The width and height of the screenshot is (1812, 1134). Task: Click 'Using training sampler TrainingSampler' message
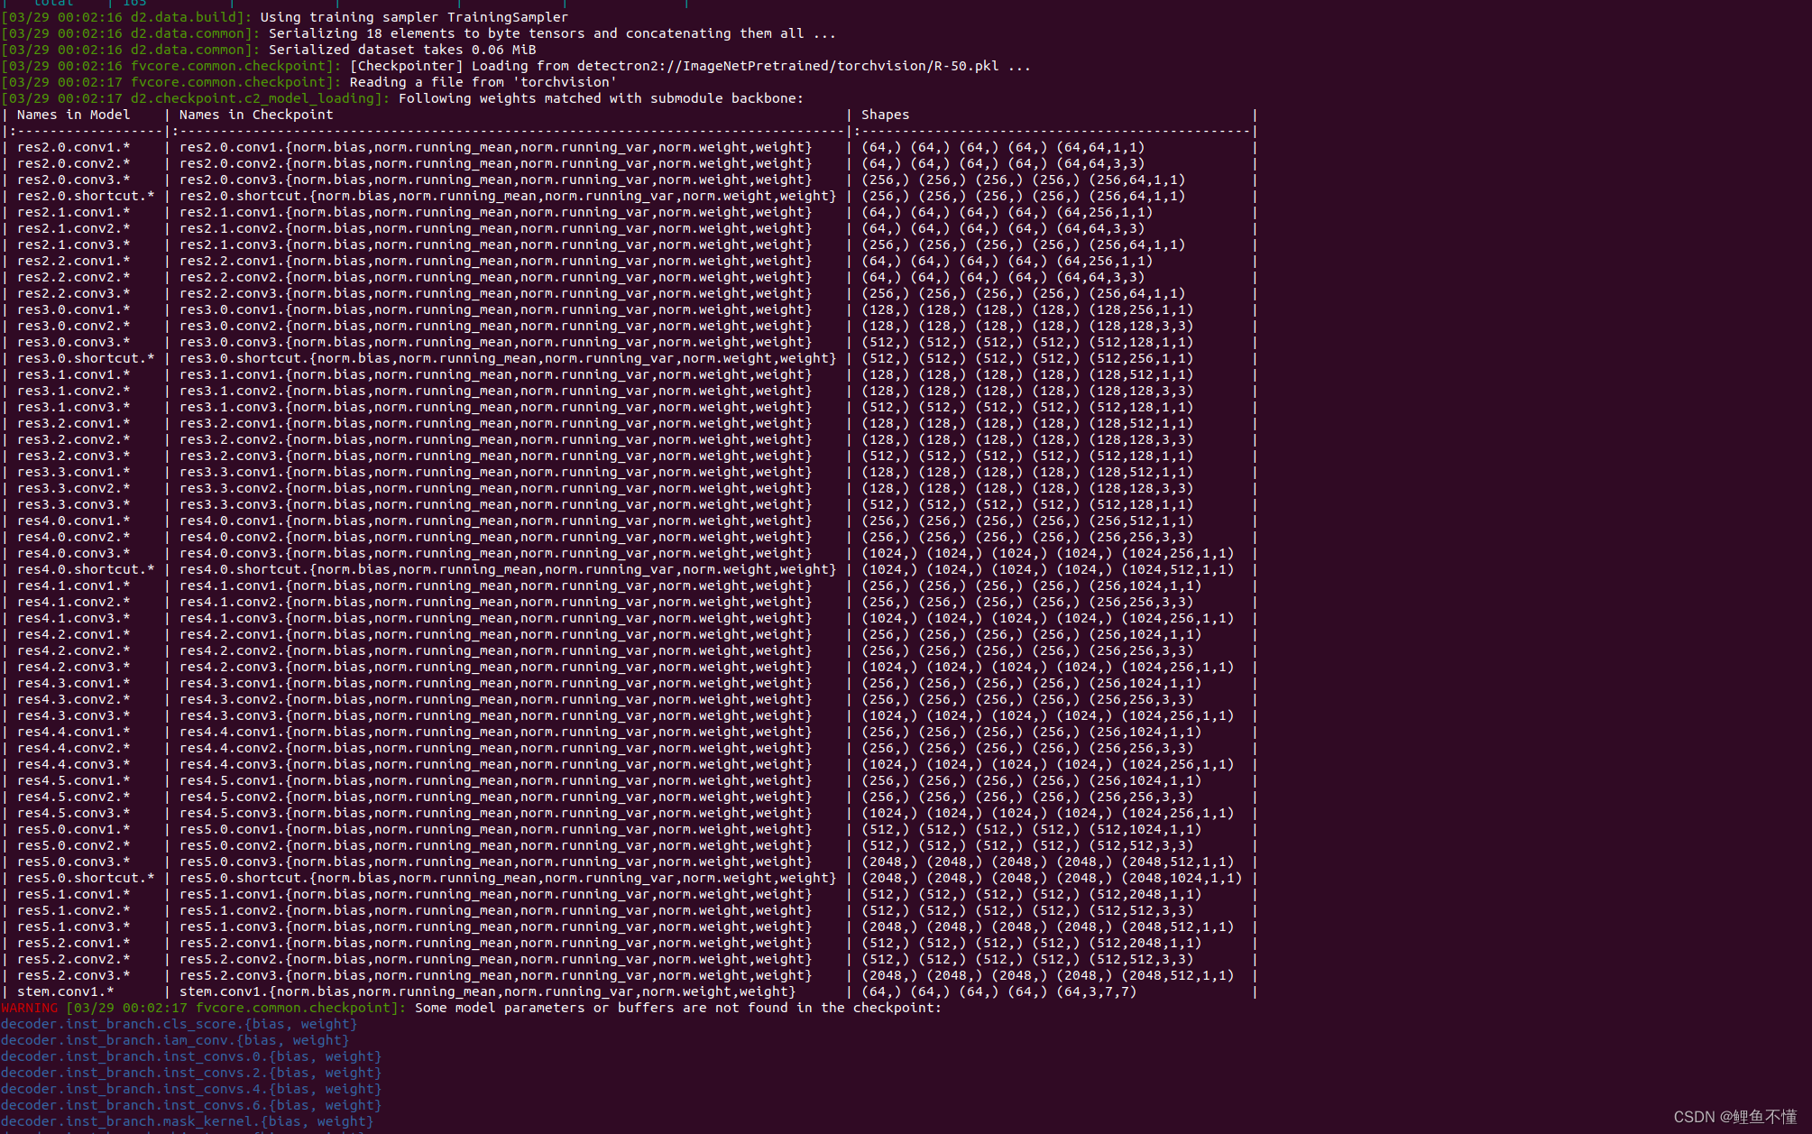414,17
